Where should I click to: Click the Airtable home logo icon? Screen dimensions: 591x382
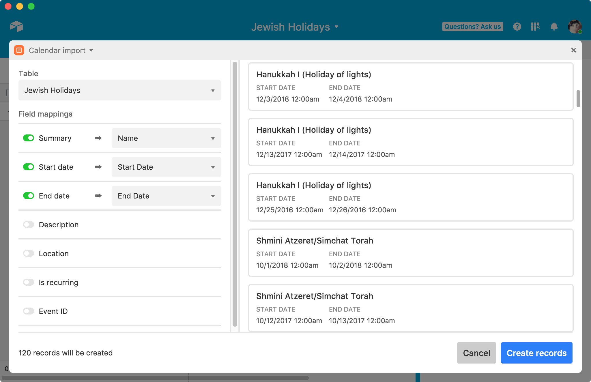[16, 27]
